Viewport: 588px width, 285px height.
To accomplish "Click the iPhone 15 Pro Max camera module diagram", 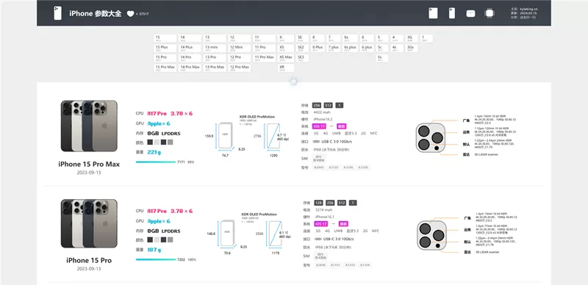I will tap(431, 137).
